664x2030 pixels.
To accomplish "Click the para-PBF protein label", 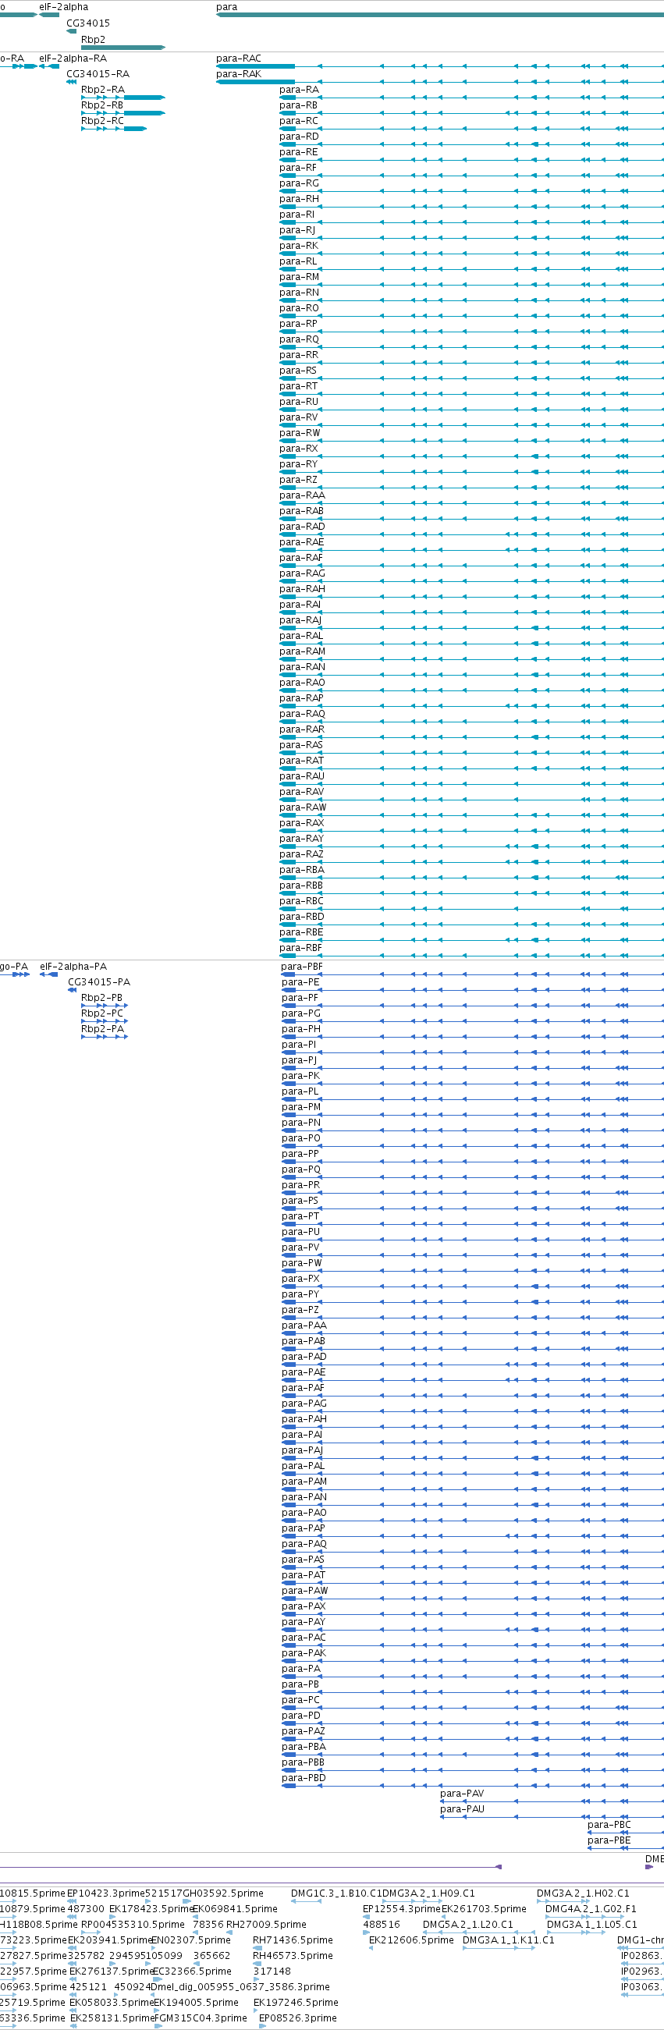I will (302, 967).
